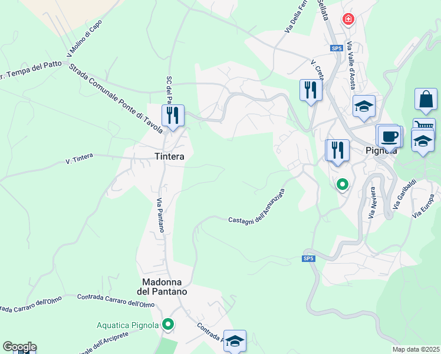Select the coffee cup cafe marker

[390, 137]
